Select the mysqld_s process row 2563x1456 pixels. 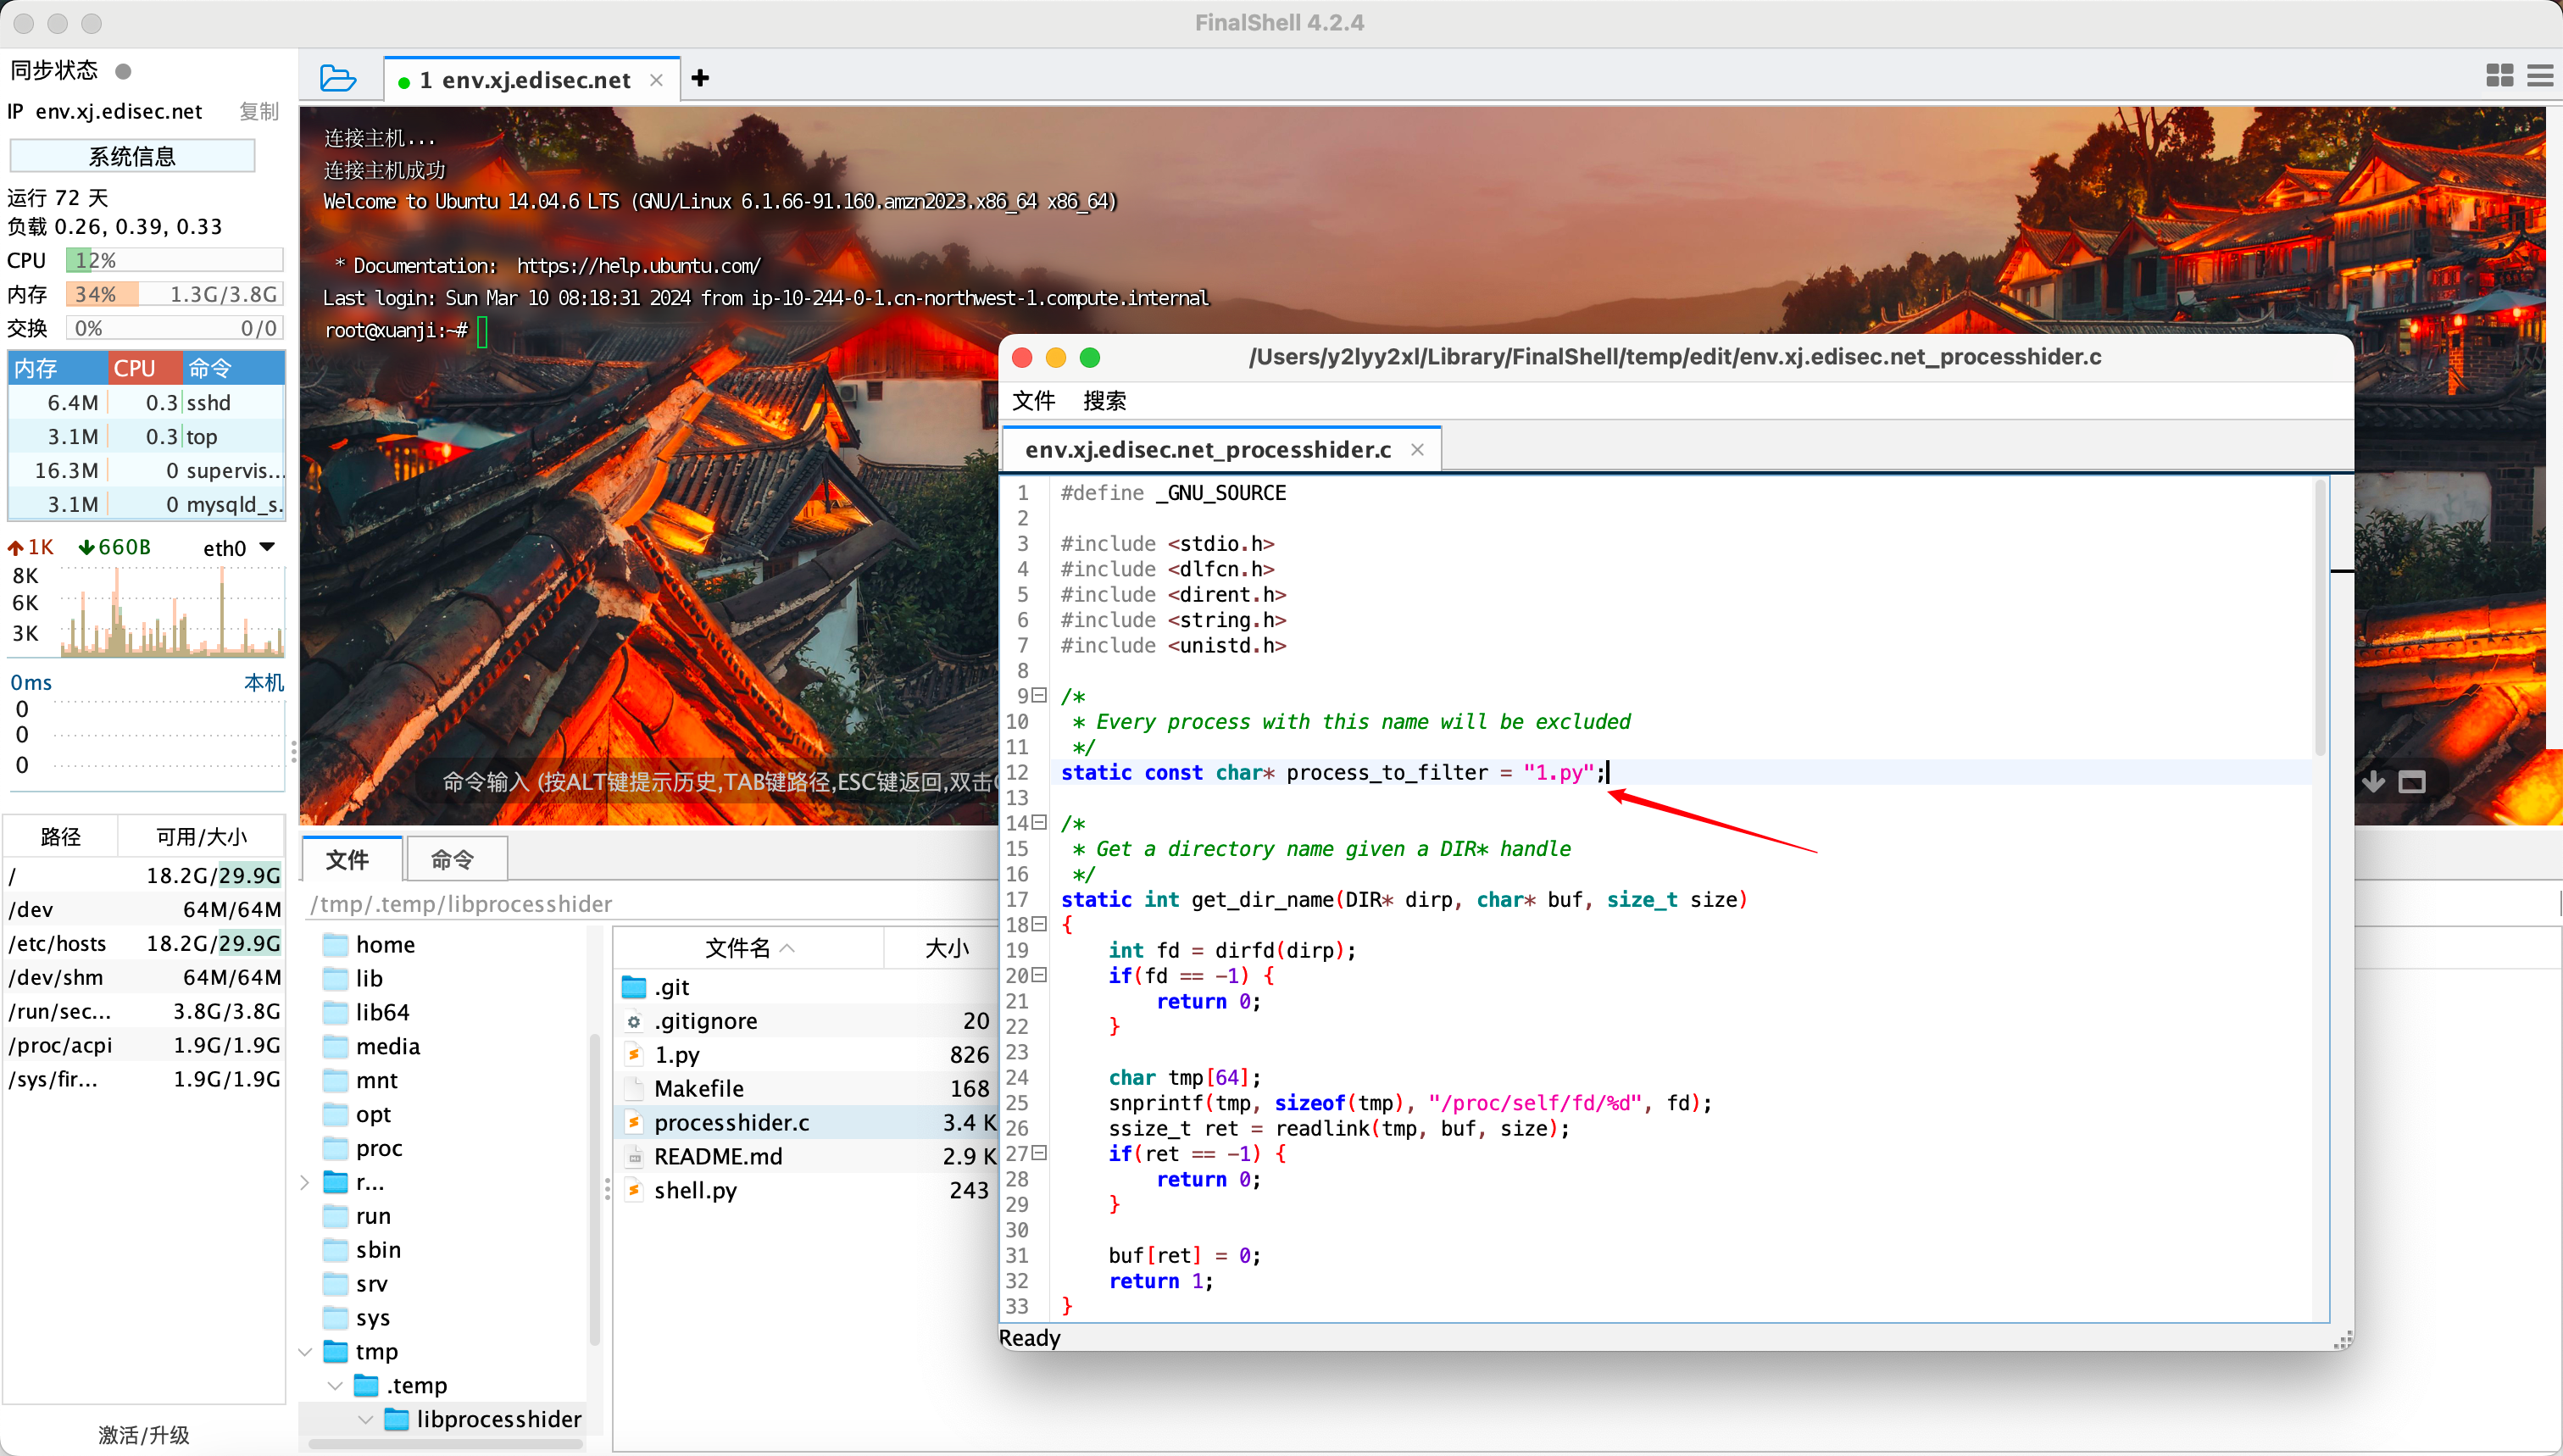[x=147, y=504]
